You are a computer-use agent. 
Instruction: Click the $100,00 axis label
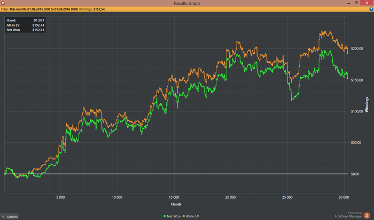(x=357, y=111)
